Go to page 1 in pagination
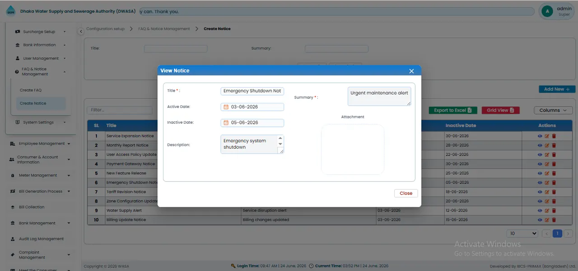578x271 pixels. pyautogui.click(x=558, y=234)
